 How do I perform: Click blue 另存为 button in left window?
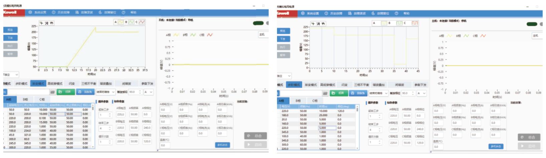[x=85, y=92]
